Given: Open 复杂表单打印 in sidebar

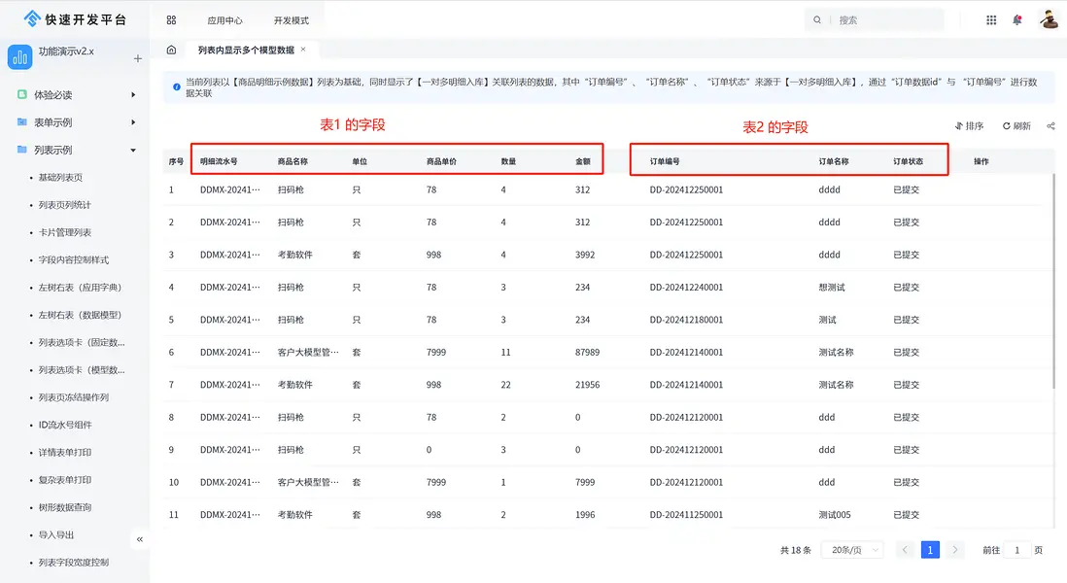Looking at the screenshot, I should point(65,480).
